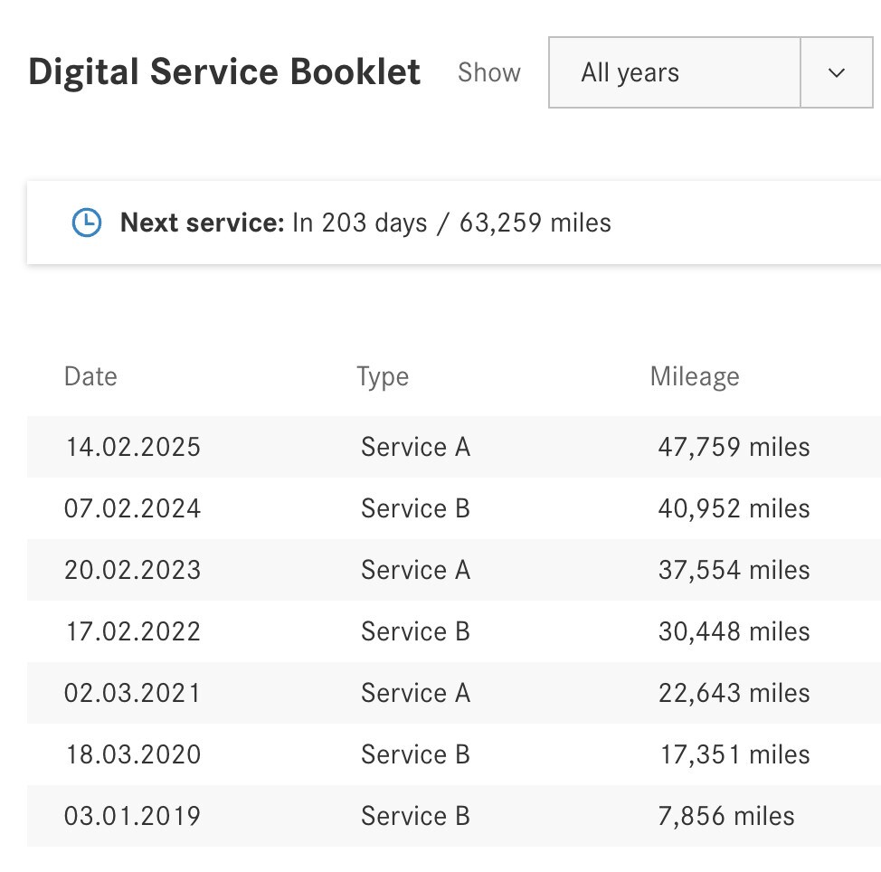Open the 03.01.2019 service date entry
This screenshot has width=881, height=872.
(132, 816)
